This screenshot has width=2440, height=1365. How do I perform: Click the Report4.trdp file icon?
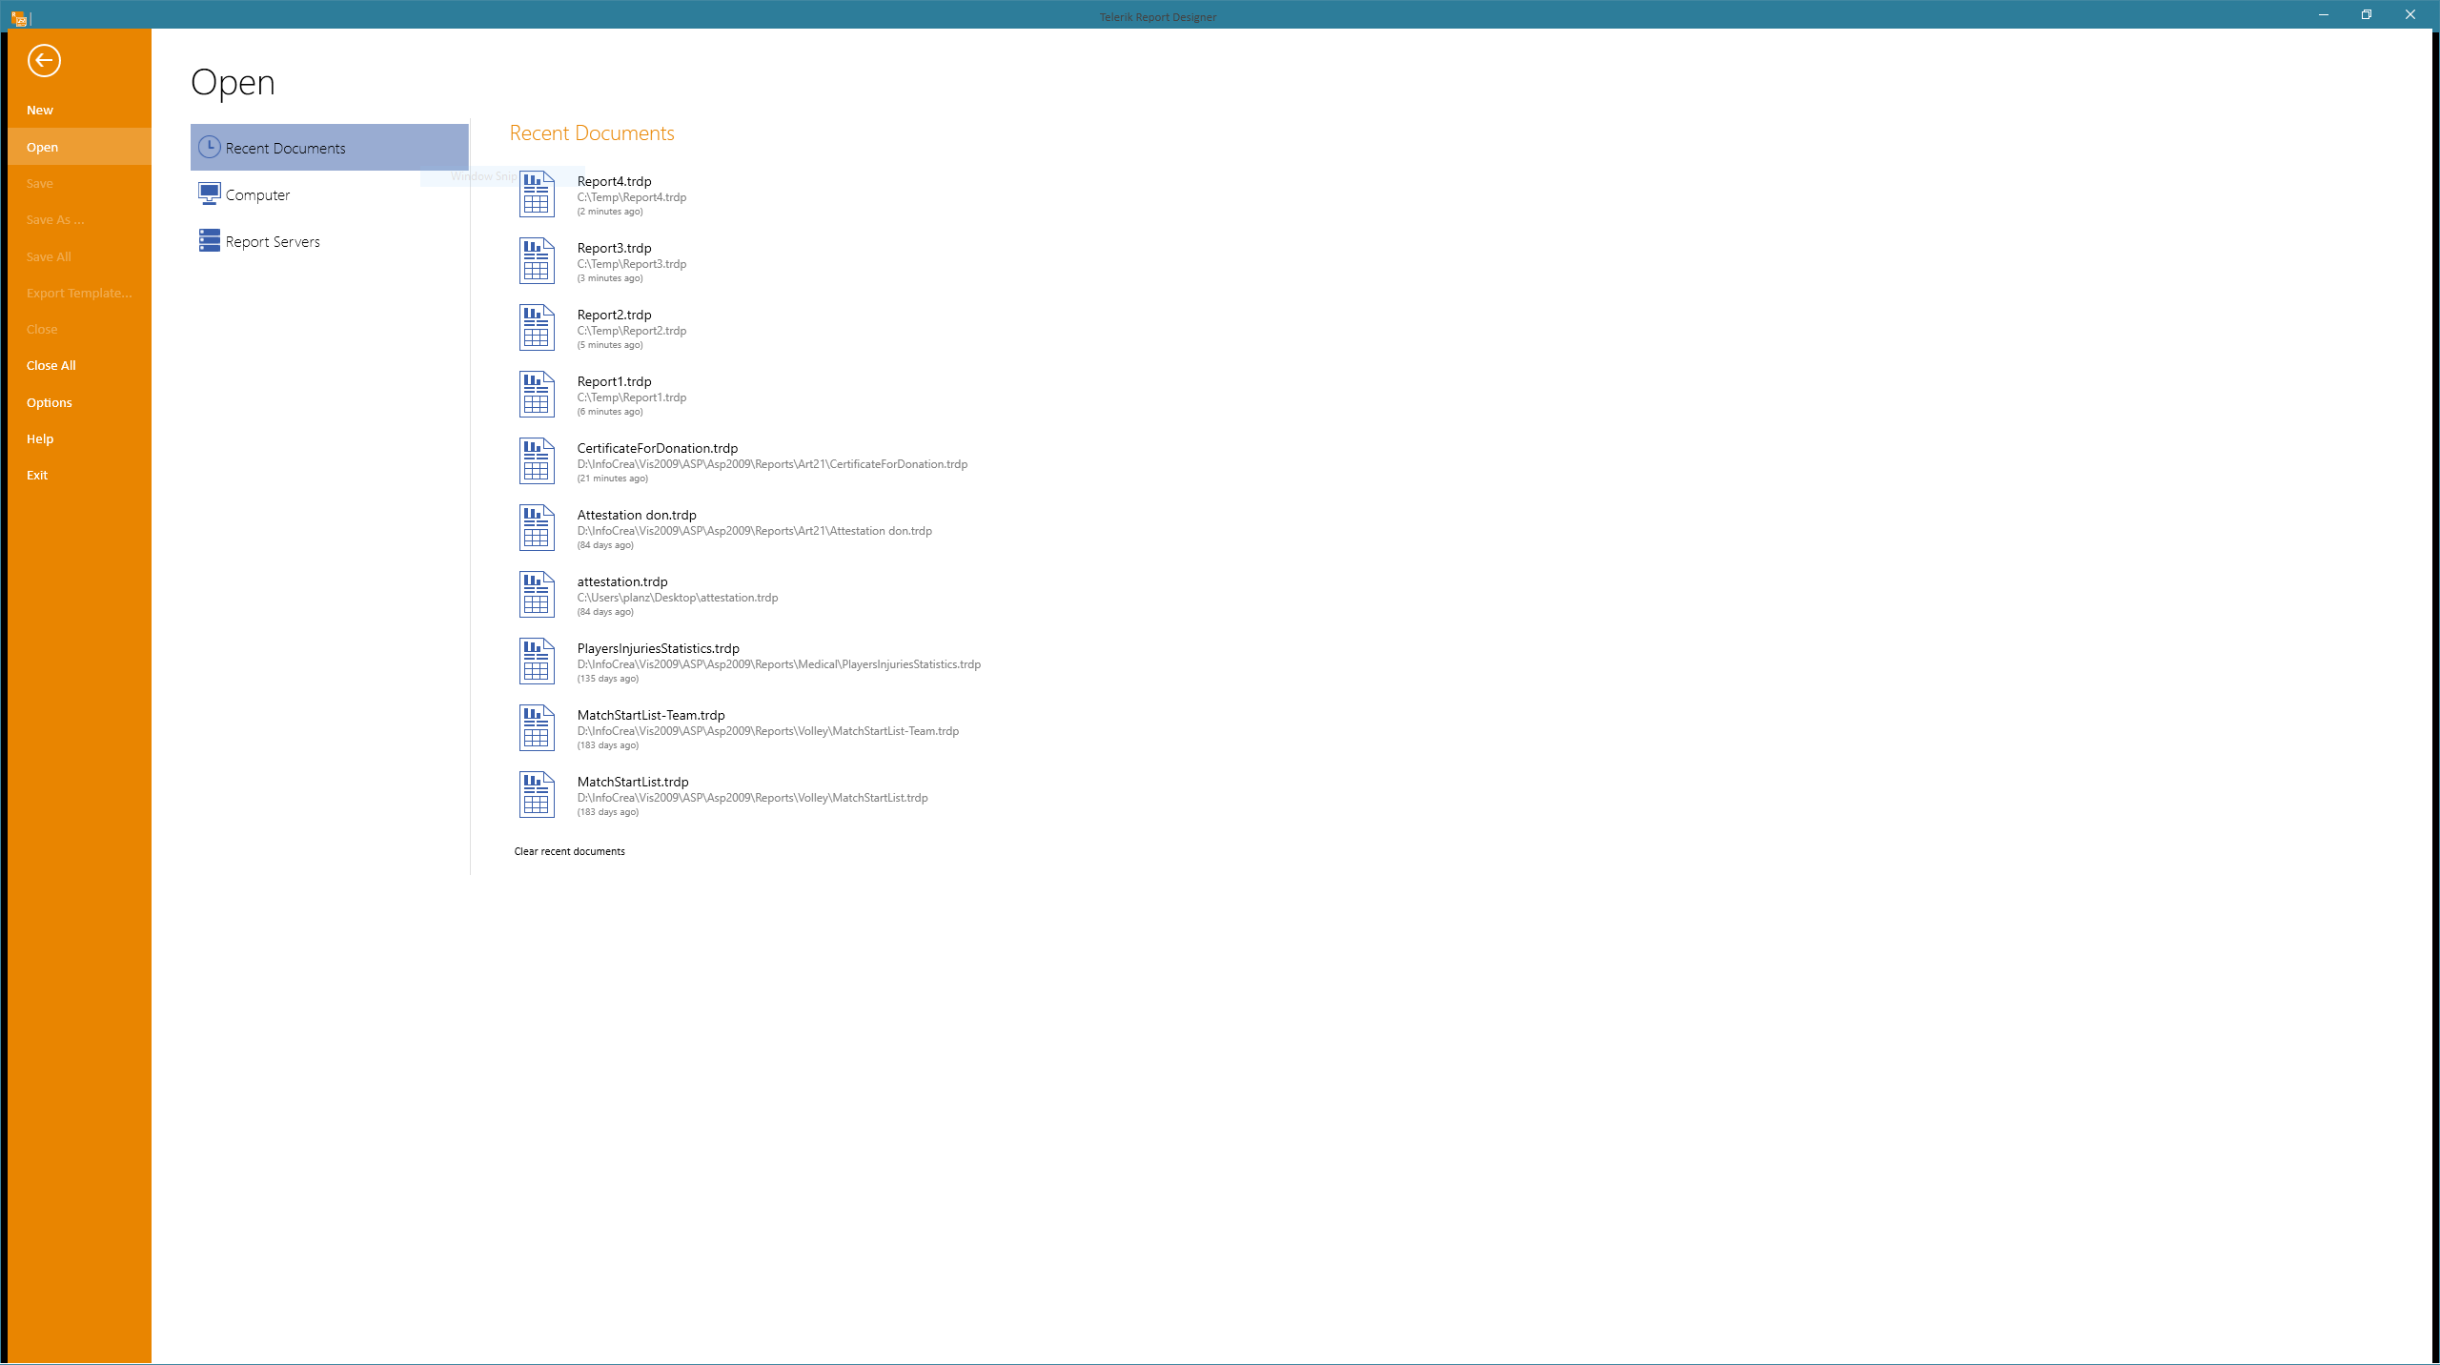pos(537,194)
